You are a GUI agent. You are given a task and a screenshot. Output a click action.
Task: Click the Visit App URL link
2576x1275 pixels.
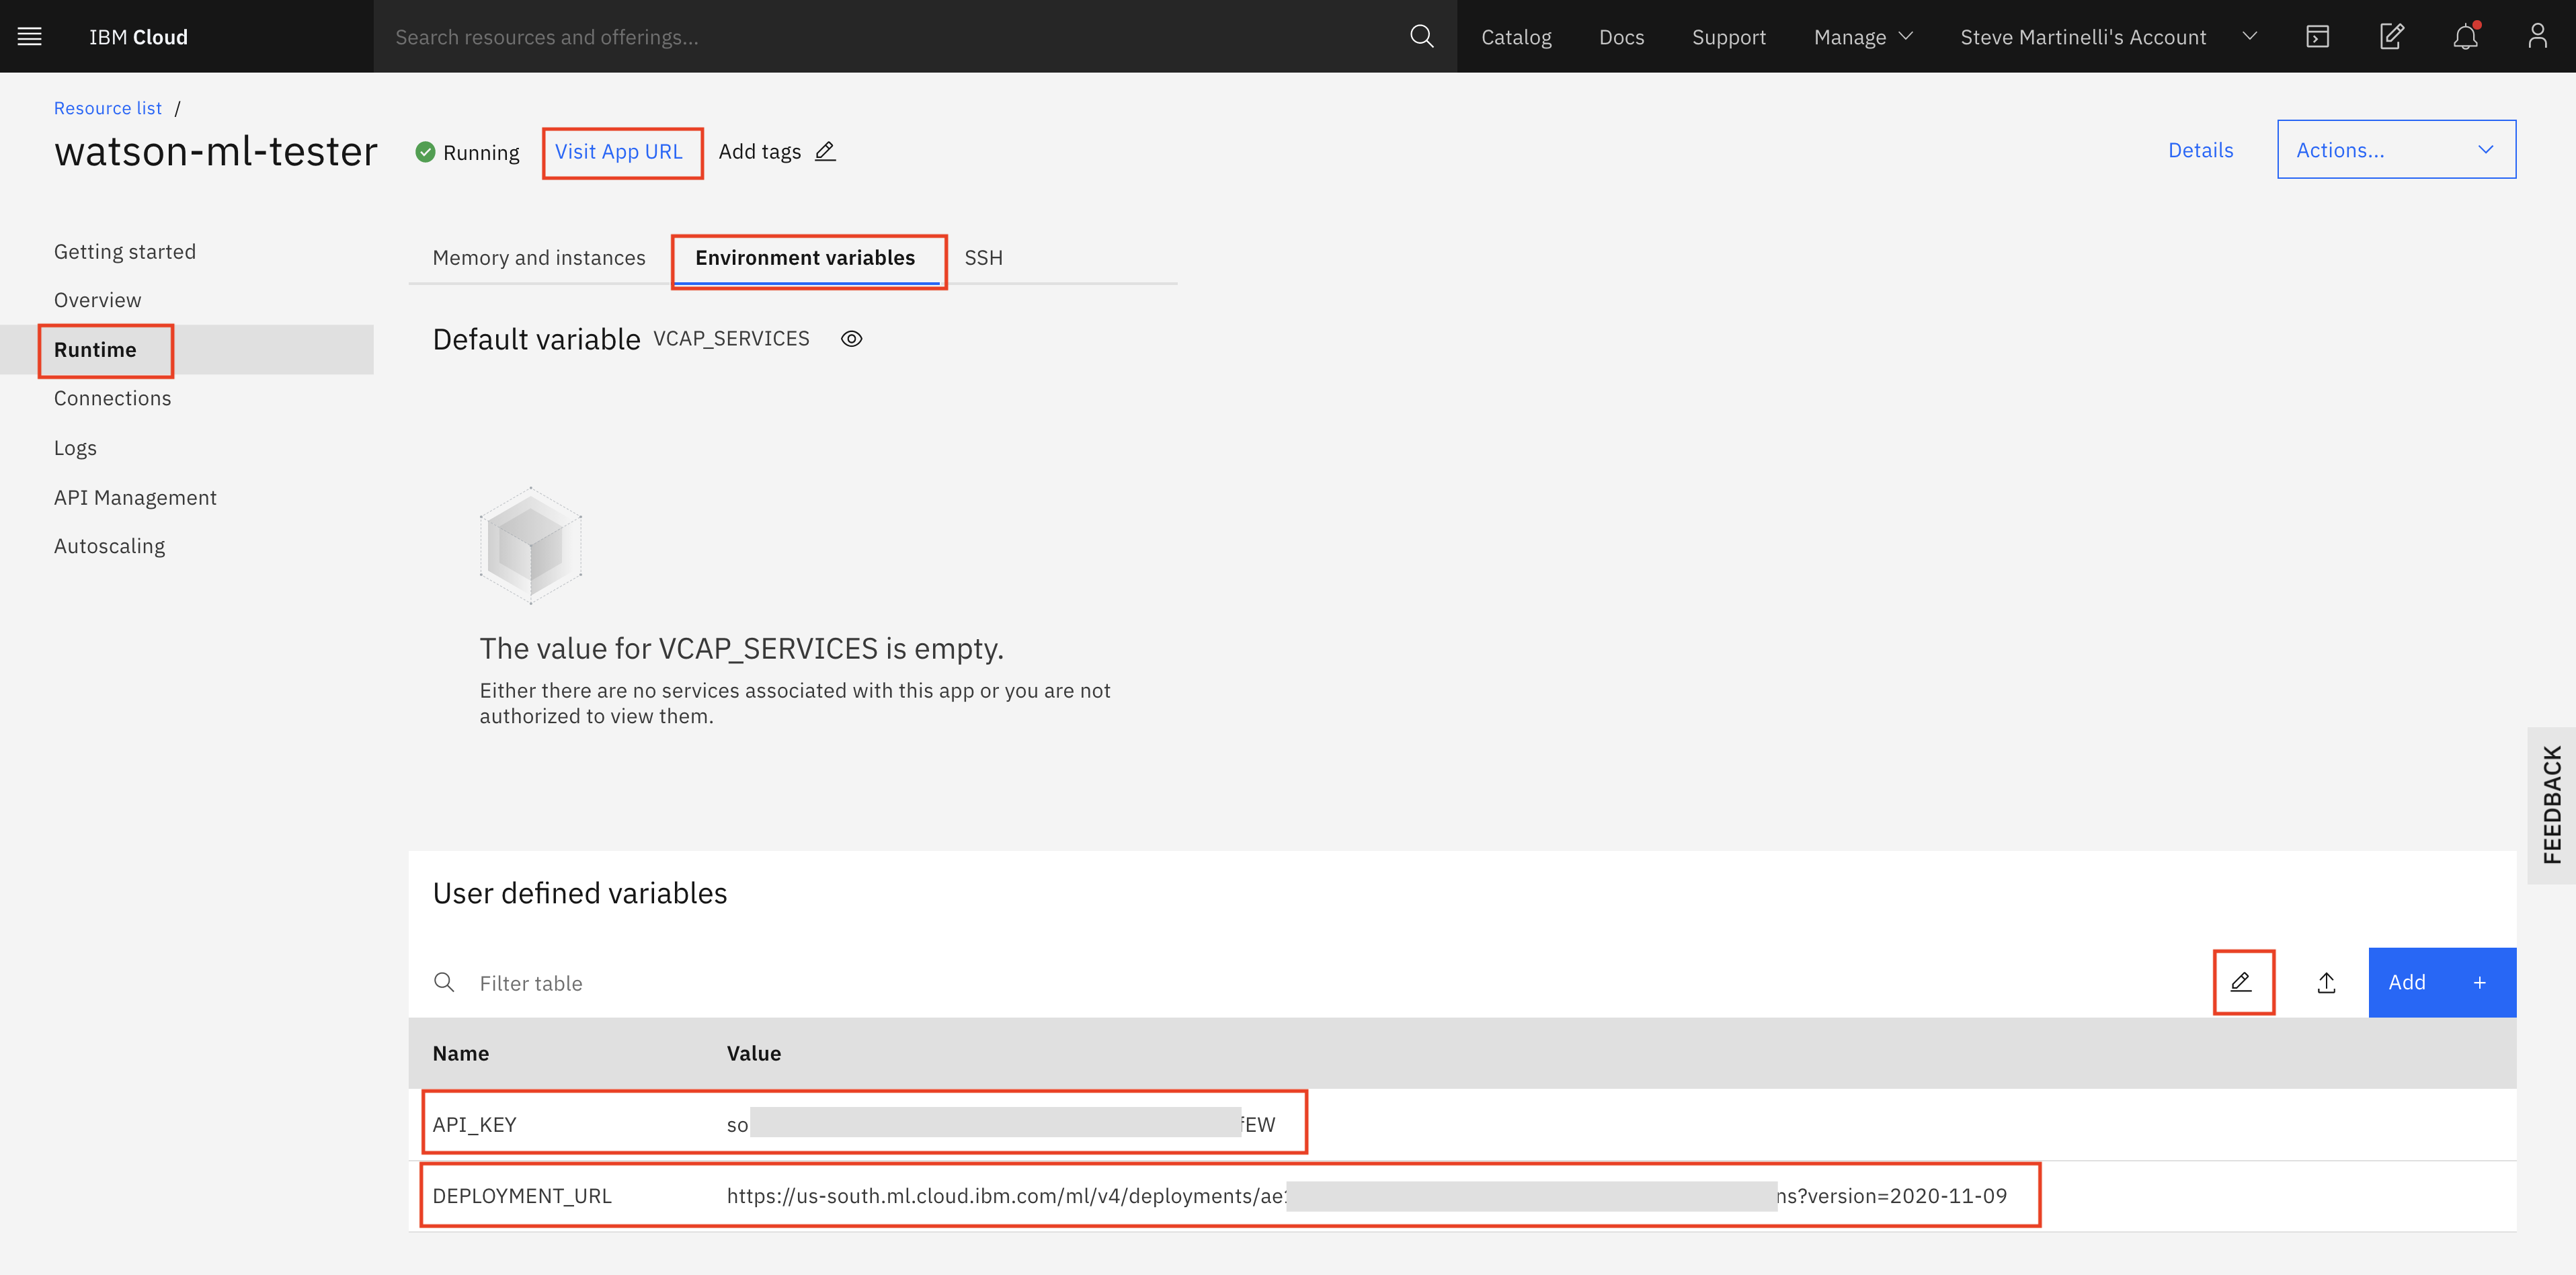pos(619,152)
